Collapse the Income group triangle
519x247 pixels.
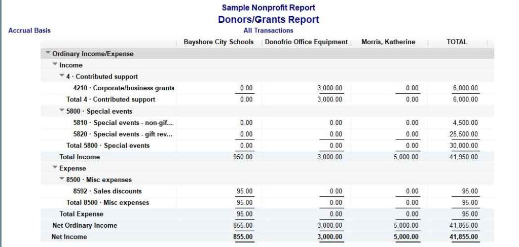tap(55, 65)
